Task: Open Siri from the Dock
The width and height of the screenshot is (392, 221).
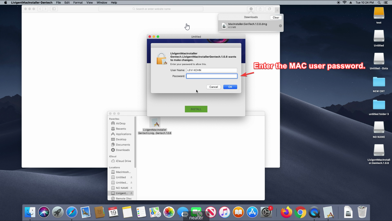Action: pos(44,212)
